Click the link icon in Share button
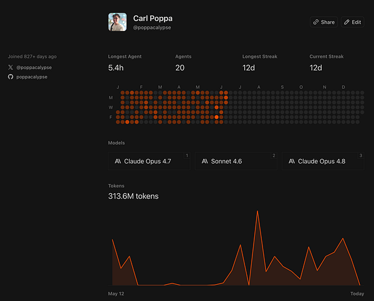The height and width of the screenshot is (301, 374). 316,22
